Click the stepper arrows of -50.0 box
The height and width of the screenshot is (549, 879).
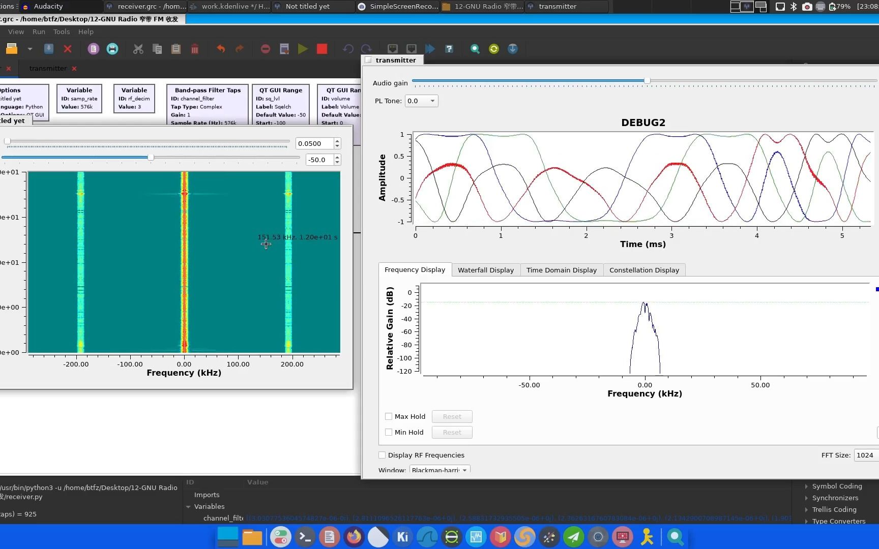pos(337,160)
